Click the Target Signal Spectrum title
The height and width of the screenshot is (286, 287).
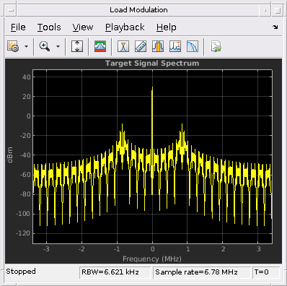[152, 64]
